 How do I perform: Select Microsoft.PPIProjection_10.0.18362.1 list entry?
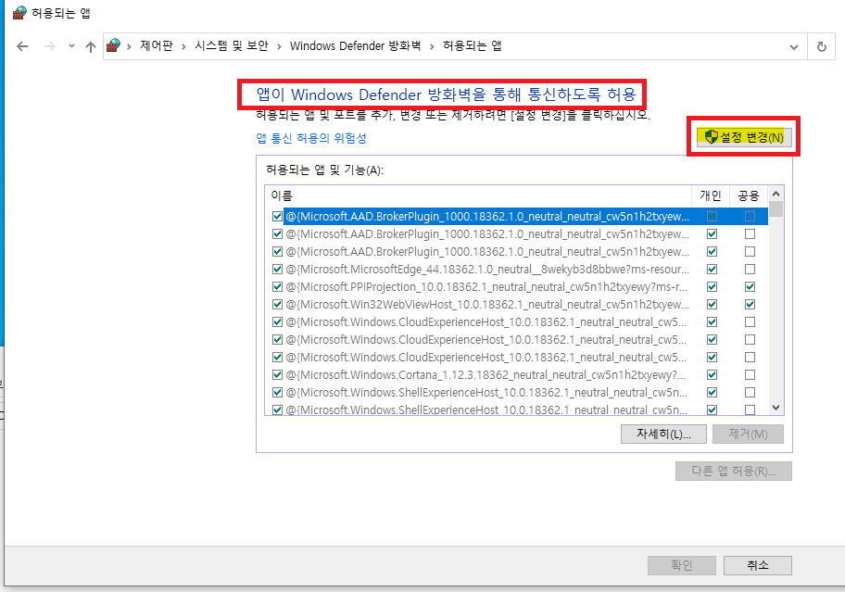(486, 286)
